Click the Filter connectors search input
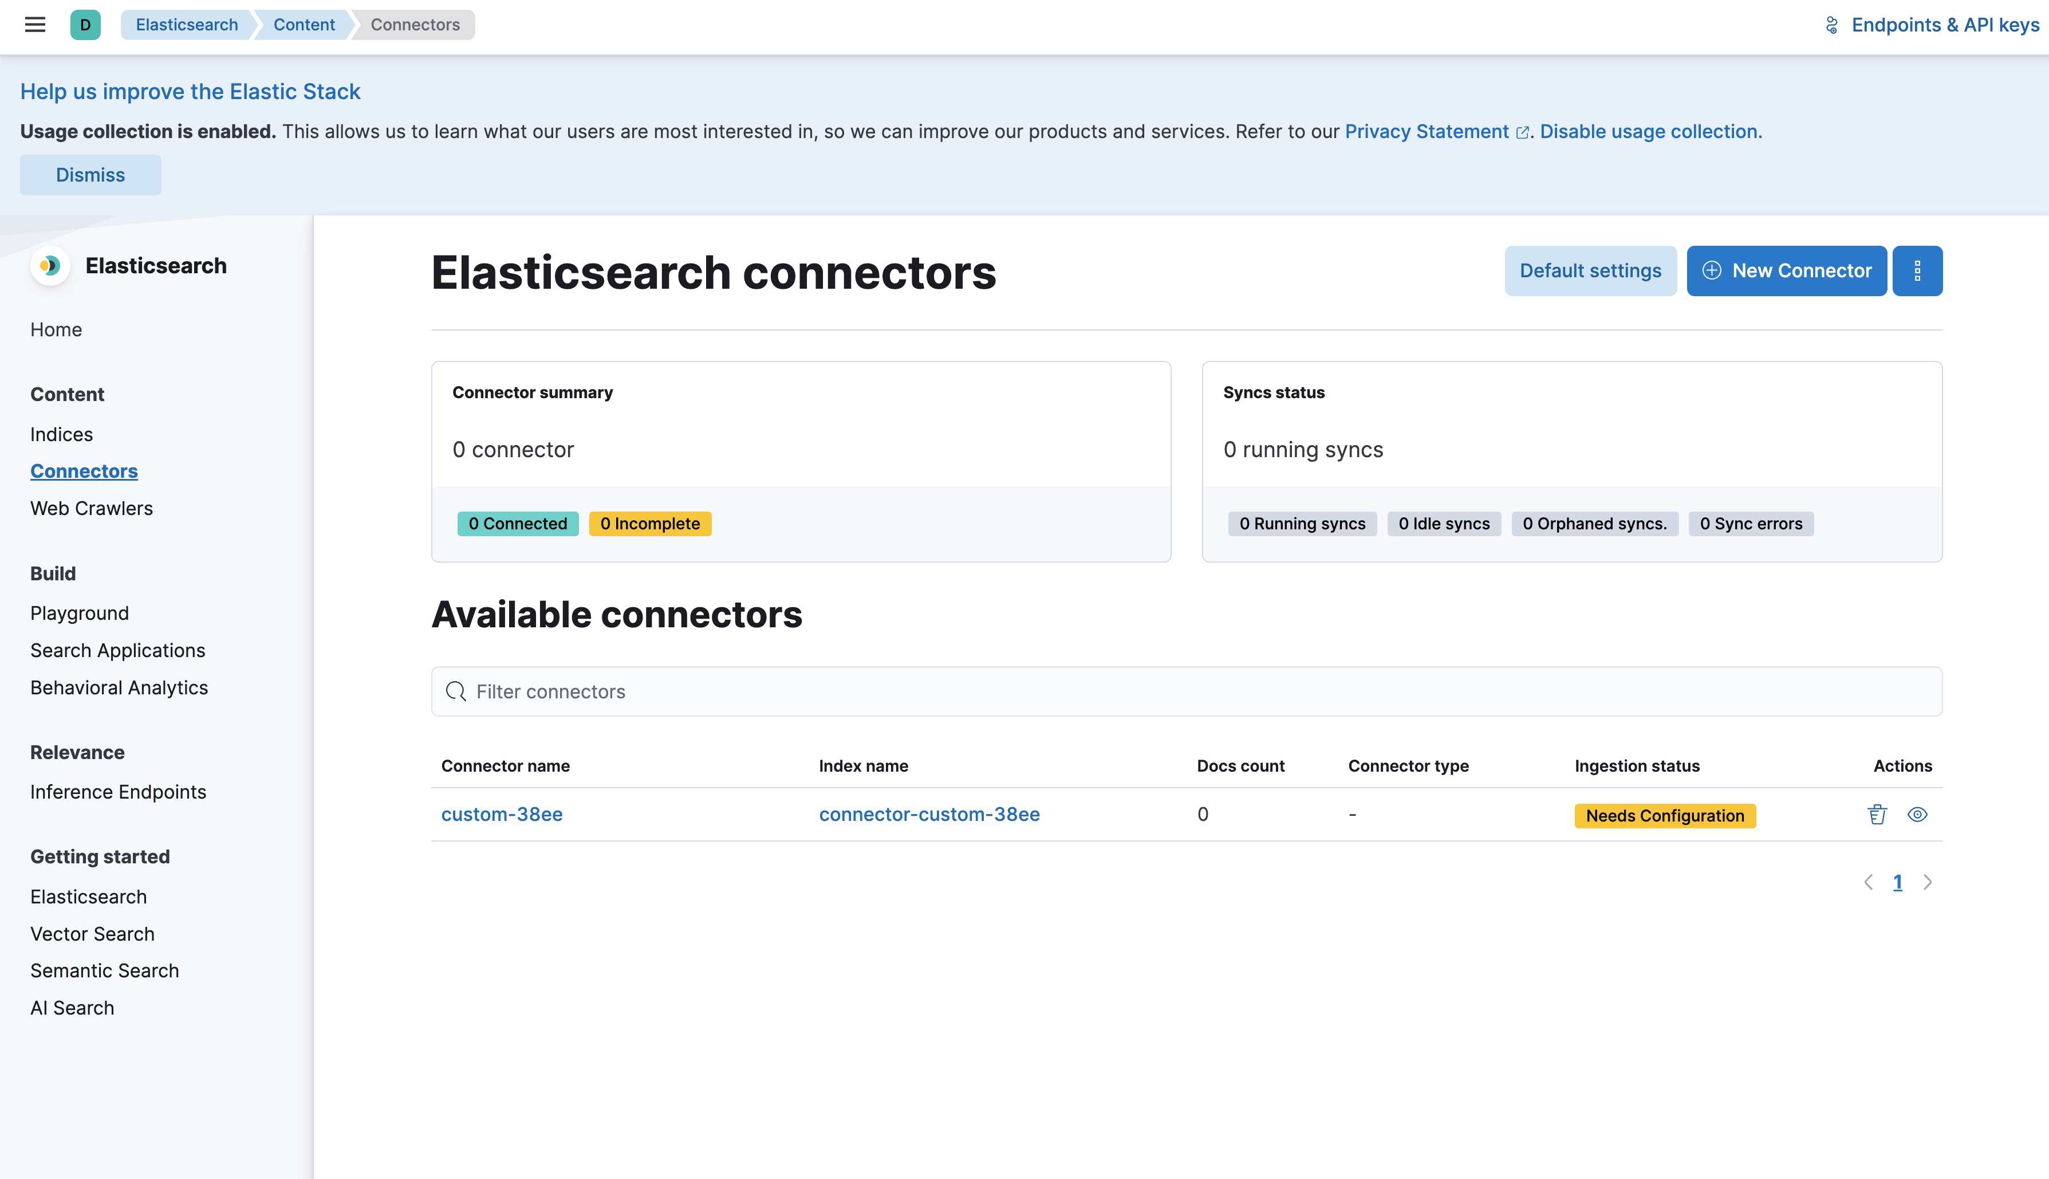 (1187, 691)
